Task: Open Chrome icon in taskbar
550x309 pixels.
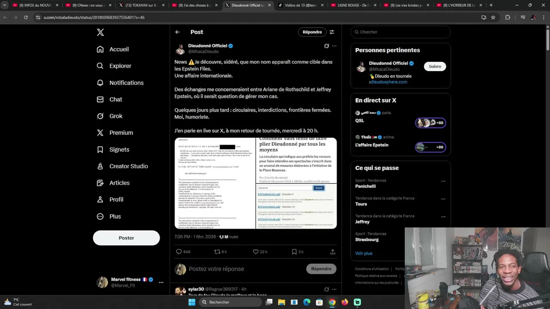Action: 332,302
